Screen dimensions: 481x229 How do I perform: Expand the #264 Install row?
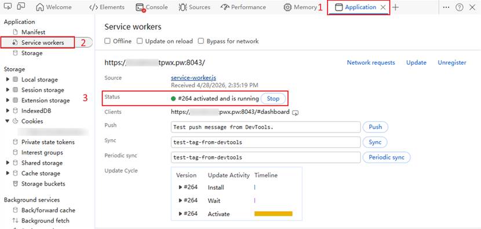(180, 187)
